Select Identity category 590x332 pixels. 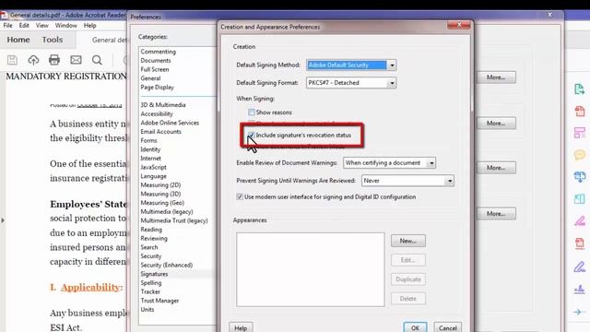150,149
